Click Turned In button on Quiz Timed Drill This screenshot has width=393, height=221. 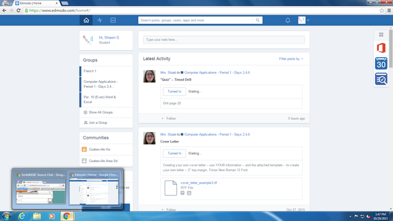[174, 91]
